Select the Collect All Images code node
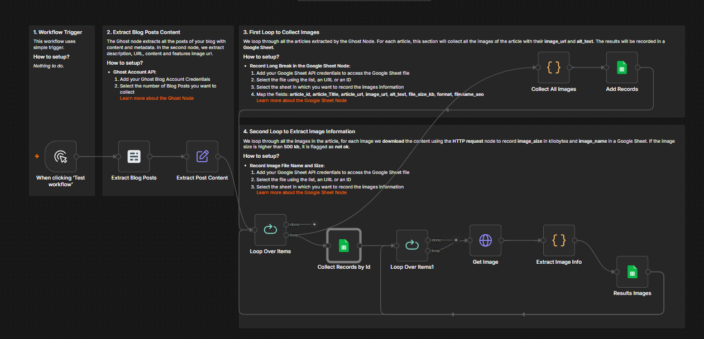 [x=553, y=67]
